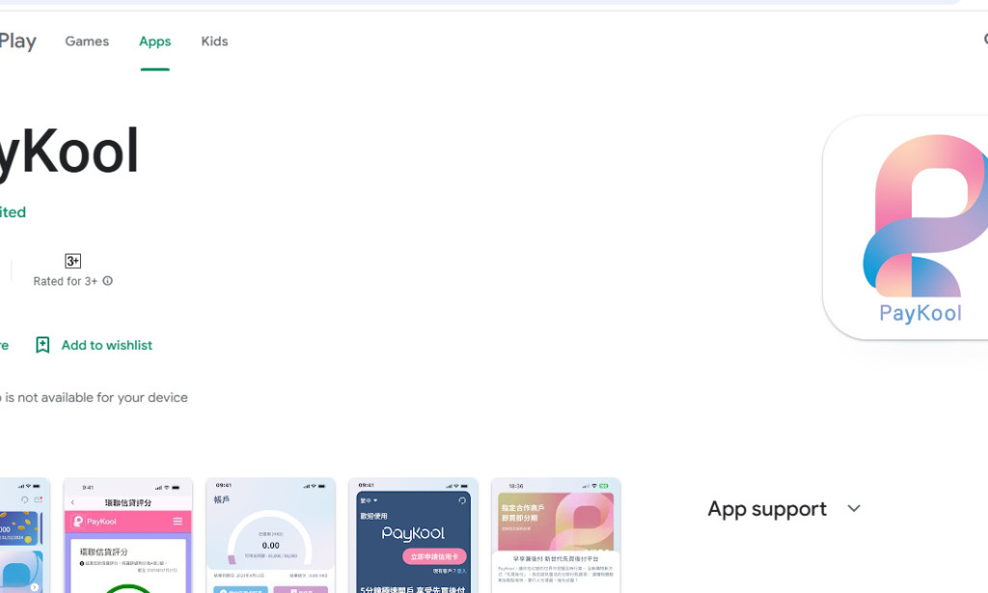Open the dark blue PayKool welcome screenshot
This screenshot has height=593, width=988.
[x=413, y=535]
